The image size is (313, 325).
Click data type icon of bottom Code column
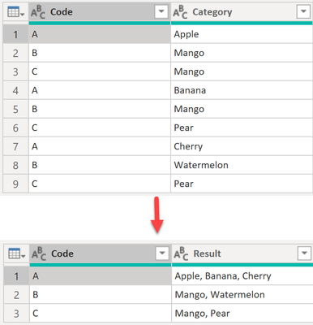[39, 253]
